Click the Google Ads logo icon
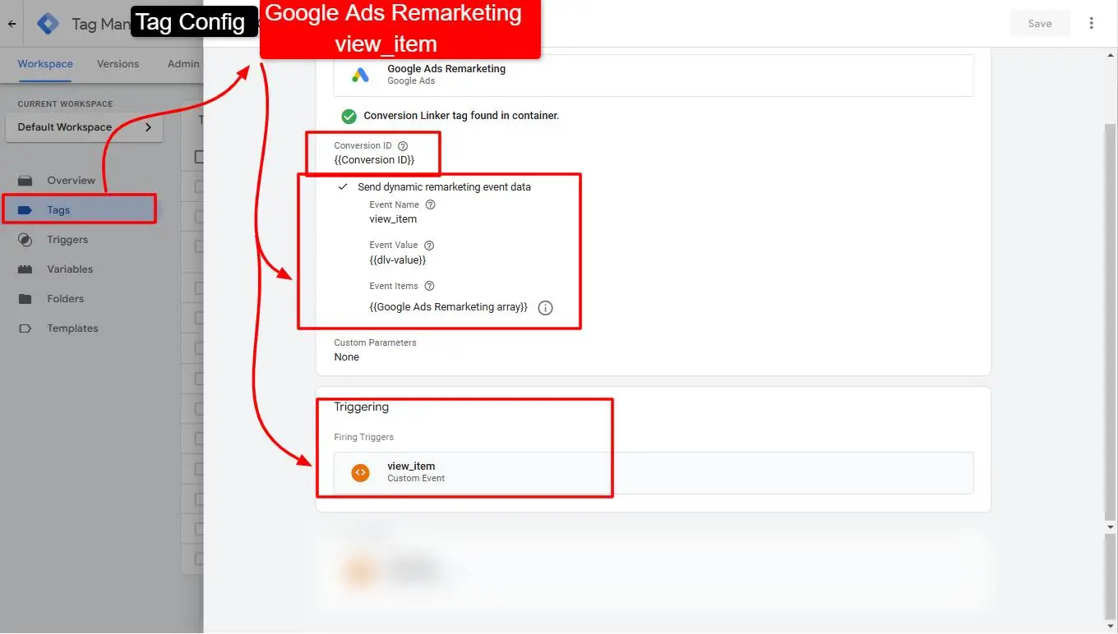1118x634 pixels. [x=361, y=75]
